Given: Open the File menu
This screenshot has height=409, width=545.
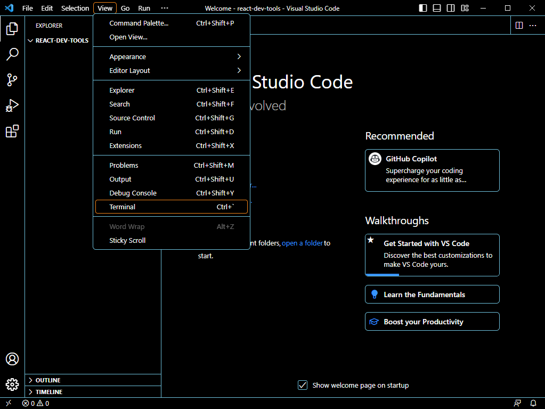Looking at the screenshot, I should (28, 8).
